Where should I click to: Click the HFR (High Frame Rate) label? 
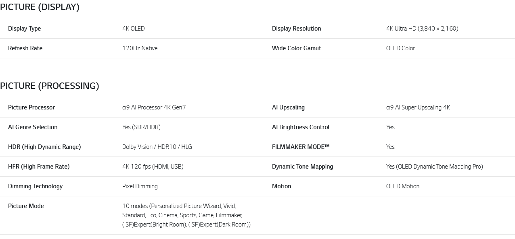39,167
